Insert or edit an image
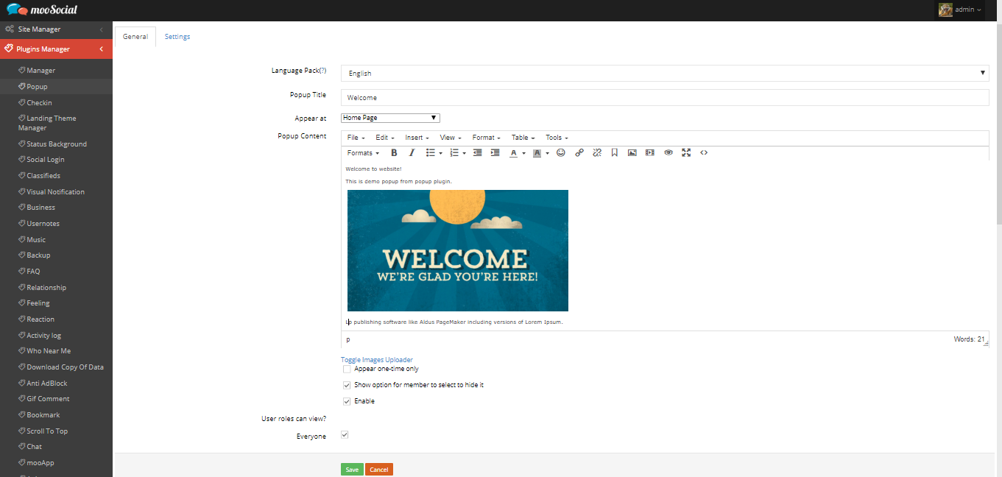This screenshot has width=1002, height=477. click(632, 153)
